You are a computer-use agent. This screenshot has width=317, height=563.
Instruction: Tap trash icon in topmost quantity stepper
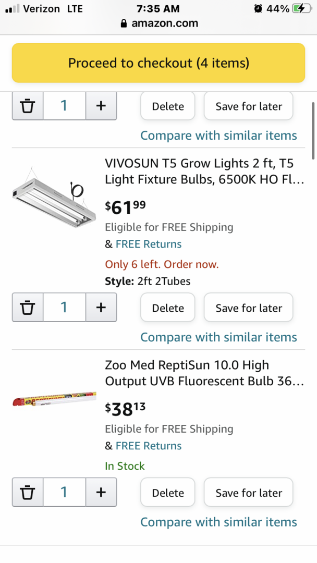28,106
